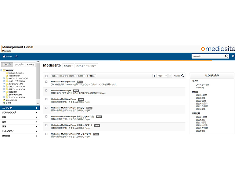Open the 並べ替え sort dropdown

tap(91, 76)
